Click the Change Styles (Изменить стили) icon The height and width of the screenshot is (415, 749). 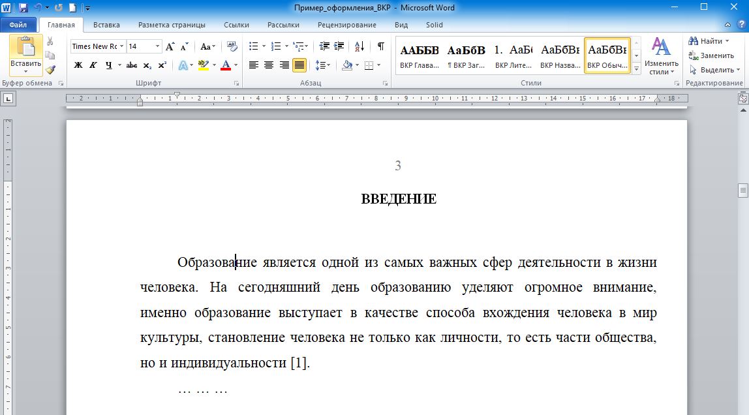(661, 47)
